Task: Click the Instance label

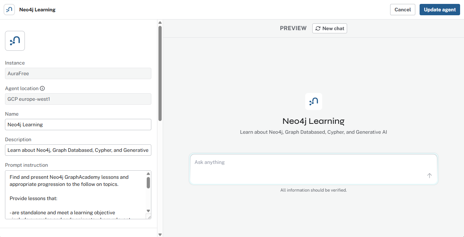Action: (x=15, y=63)
